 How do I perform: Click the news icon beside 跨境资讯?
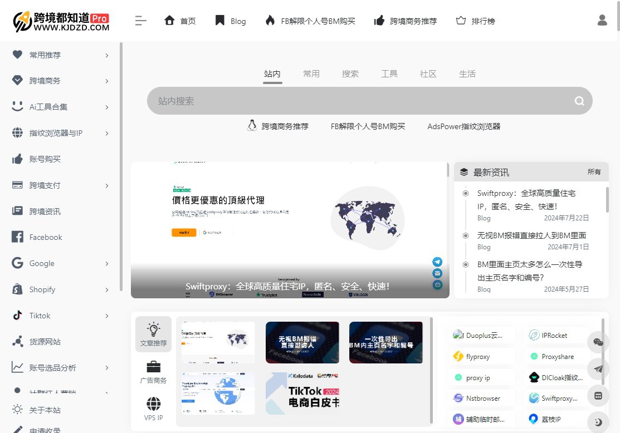(17, 210)
